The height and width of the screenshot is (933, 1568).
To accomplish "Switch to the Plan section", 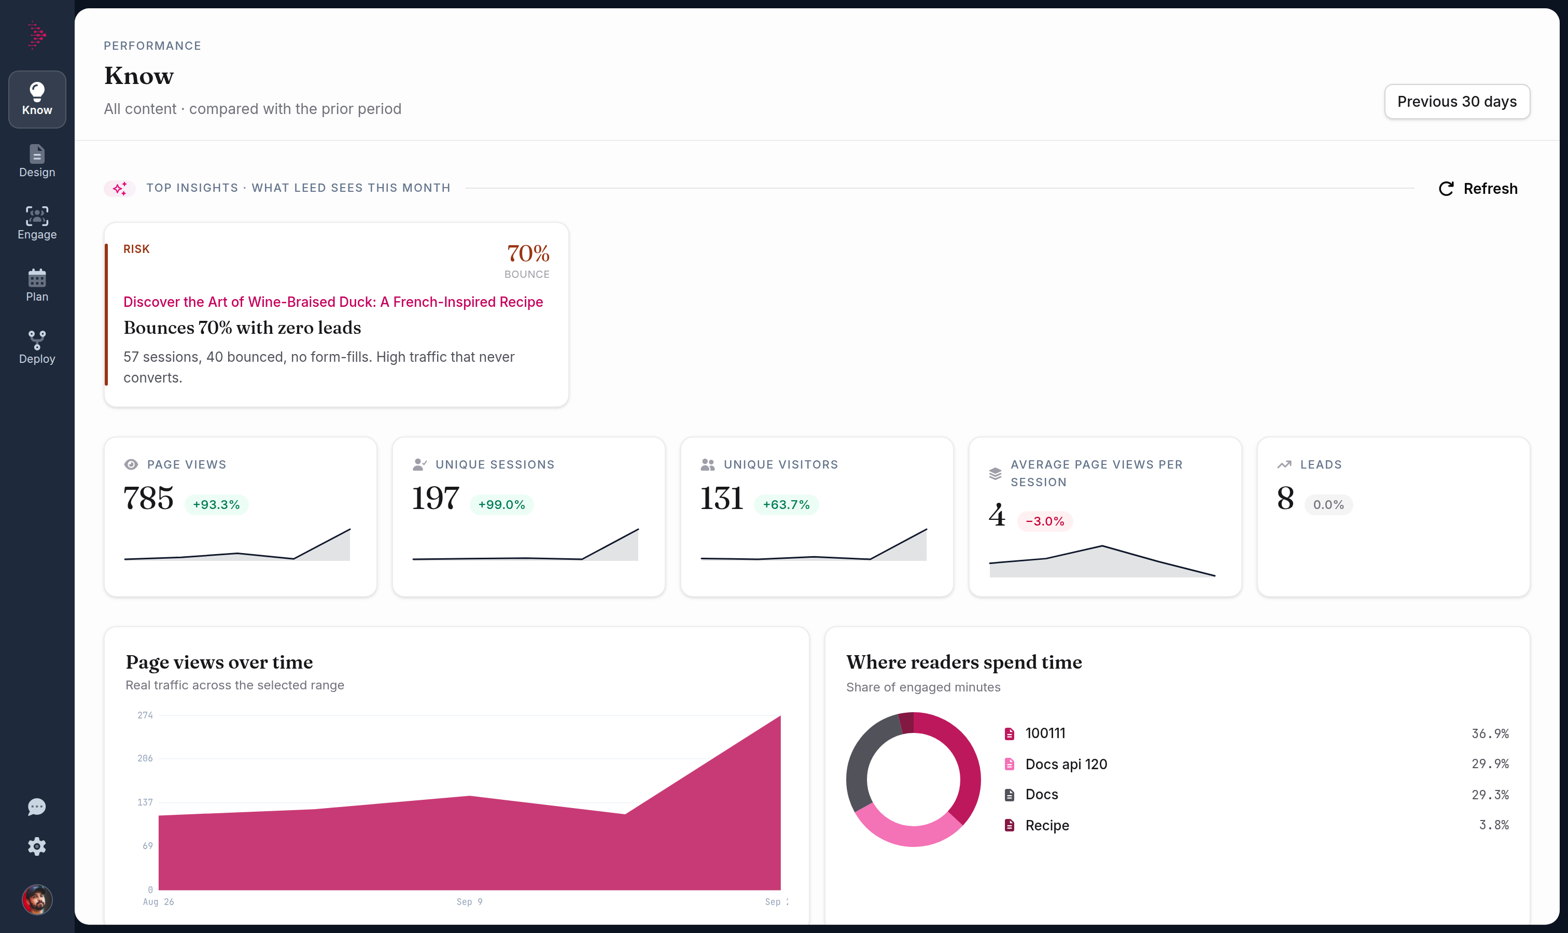I will pos(37,286).
